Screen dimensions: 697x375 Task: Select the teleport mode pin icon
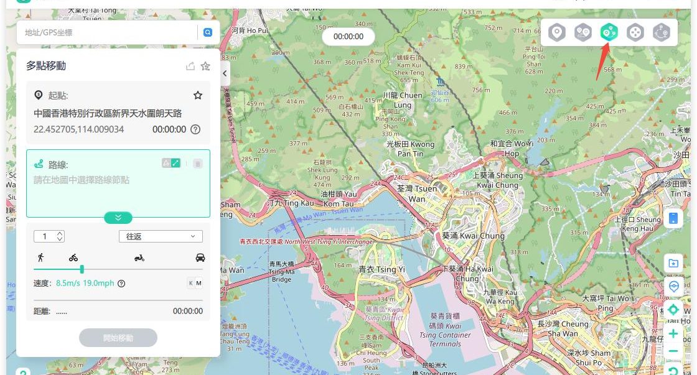tap(556, 32)
